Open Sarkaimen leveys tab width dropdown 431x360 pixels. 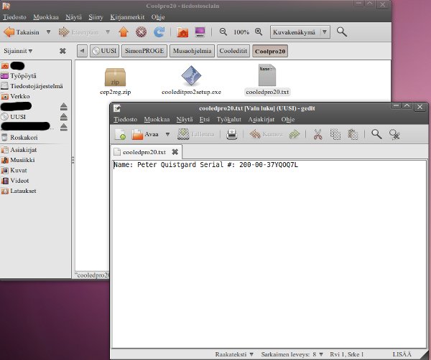tap(292, 354)
